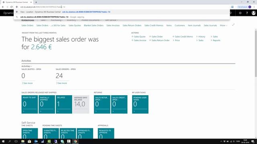
Task: Open Sales Invoices list
Action: pos(113,26)
